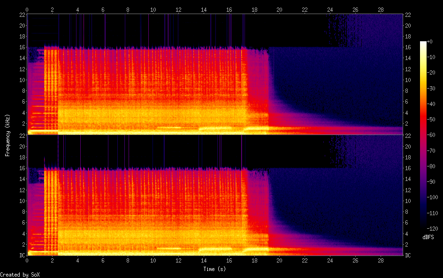Pick the "-30" color scale label
The width and height of the screenshot is (443, 278).
coord(431,88)
